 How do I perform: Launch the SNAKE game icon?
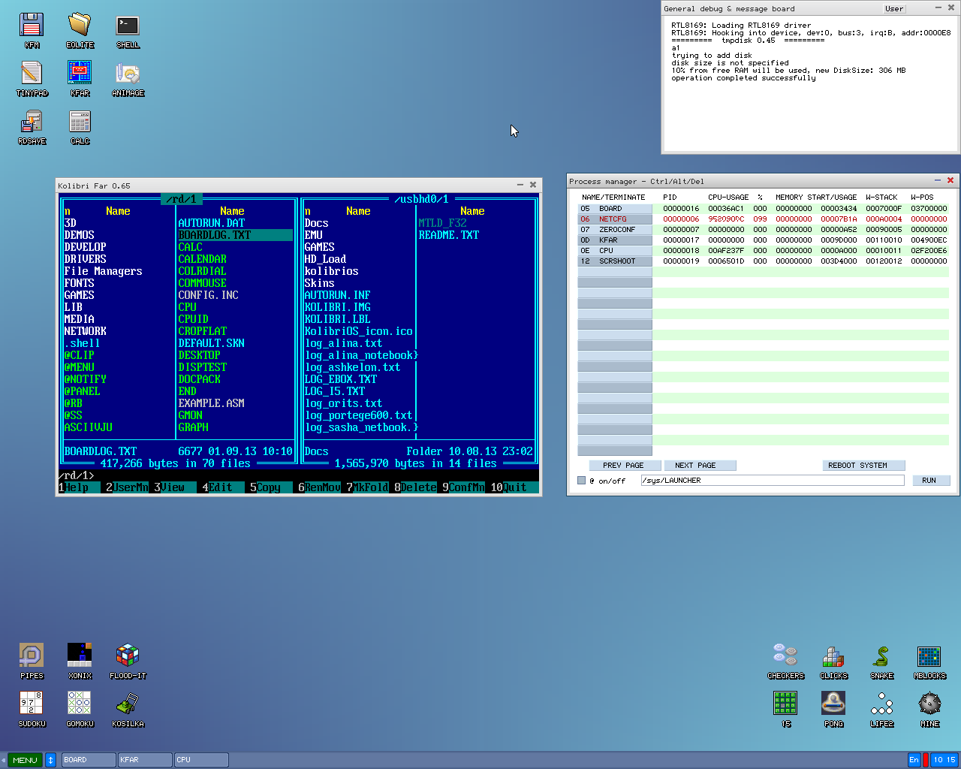pyautogui.click(x=881, y=657)
